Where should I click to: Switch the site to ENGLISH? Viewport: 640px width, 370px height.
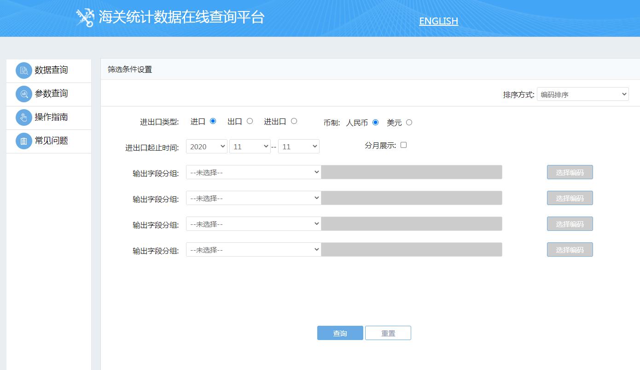tap(438, 21)
